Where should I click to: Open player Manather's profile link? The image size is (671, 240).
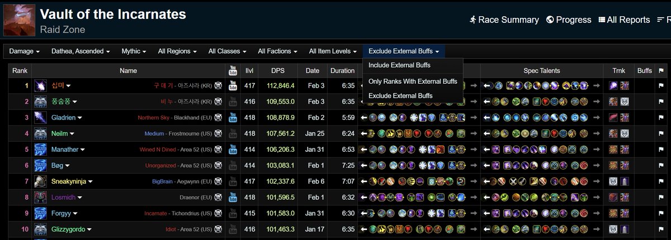tap(65, 150)
